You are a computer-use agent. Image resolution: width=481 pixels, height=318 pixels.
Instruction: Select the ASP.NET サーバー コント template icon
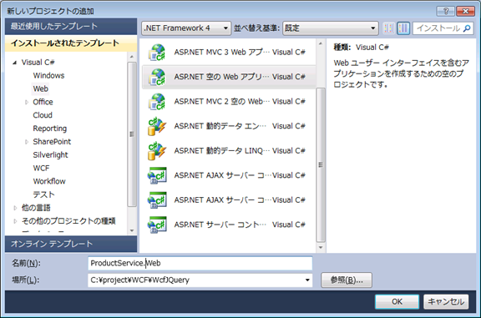tap(157, 225)
